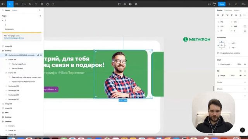Add a new fill with plus

coord(245,71)
